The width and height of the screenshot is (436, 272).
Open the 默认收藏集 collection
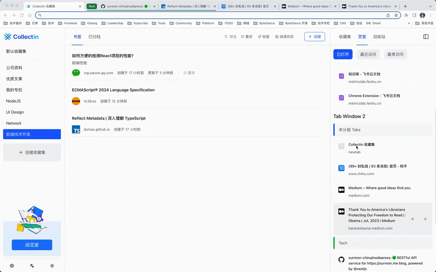tap(32, 51)
